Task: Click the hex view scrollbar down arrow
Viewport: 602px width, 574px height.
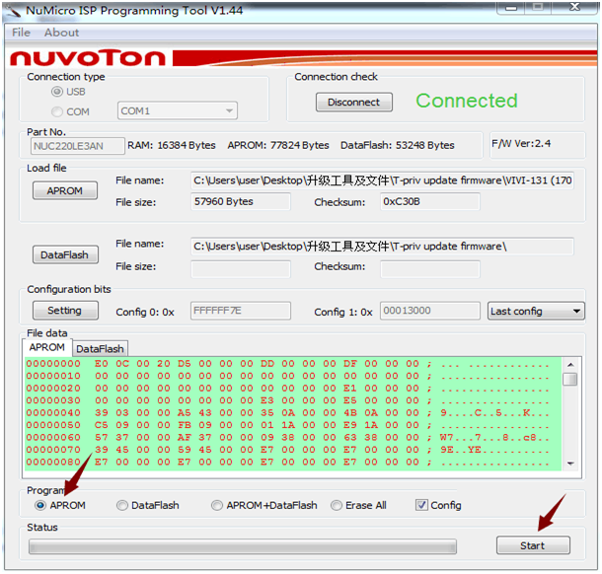Action: [570, 464]
